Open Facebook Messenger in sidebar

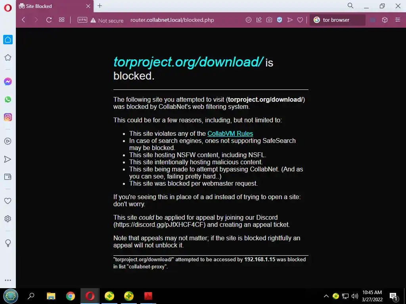tap(8, 82)
